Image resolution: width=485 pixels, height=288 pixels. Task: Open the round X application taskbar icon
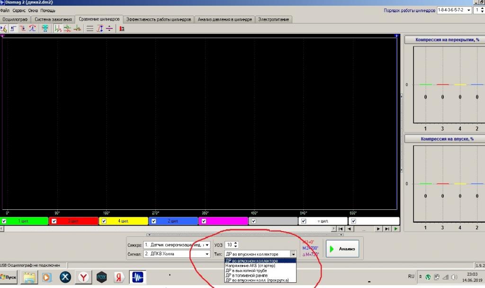click(65, 277)
